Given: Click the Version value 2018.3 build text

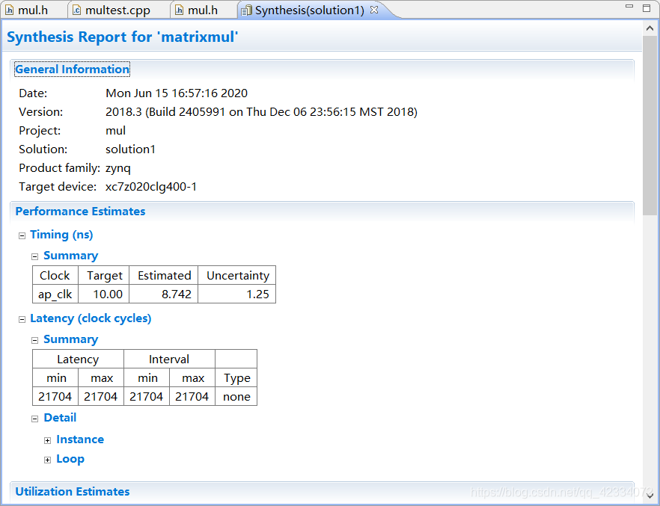Looking at the screenshot, I should coord(261,112).
